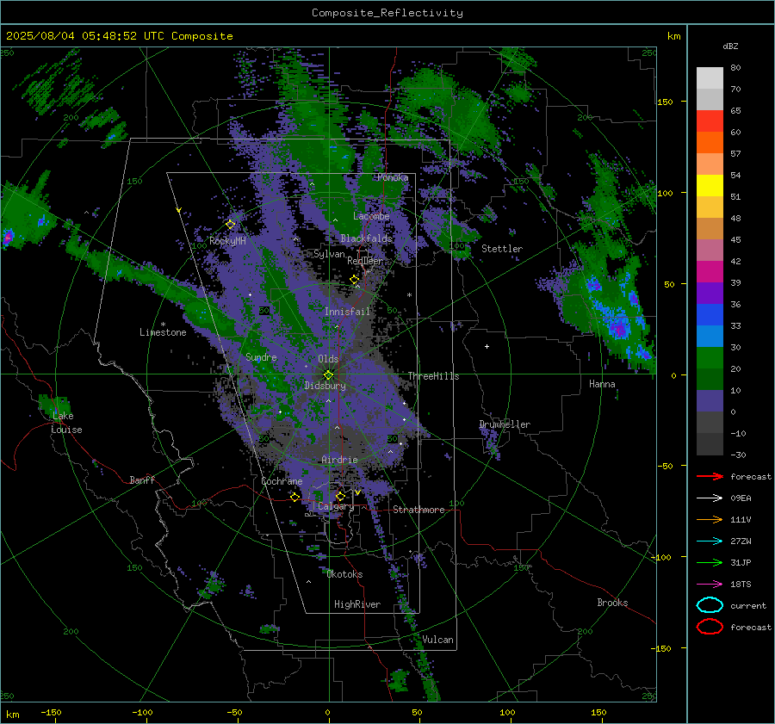The height and width of the screenshot is (724, 775).
Task: Click the Blackfalds town label
Action: coord(366,238)
